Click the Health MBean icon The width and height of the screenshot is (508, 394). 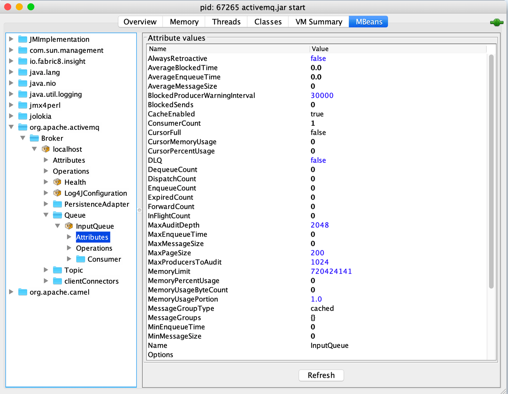[x=57, y=182]
